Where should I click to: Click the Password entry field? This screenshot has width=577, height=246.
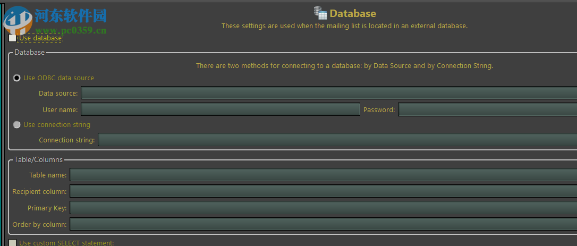(x=487, y=110)
